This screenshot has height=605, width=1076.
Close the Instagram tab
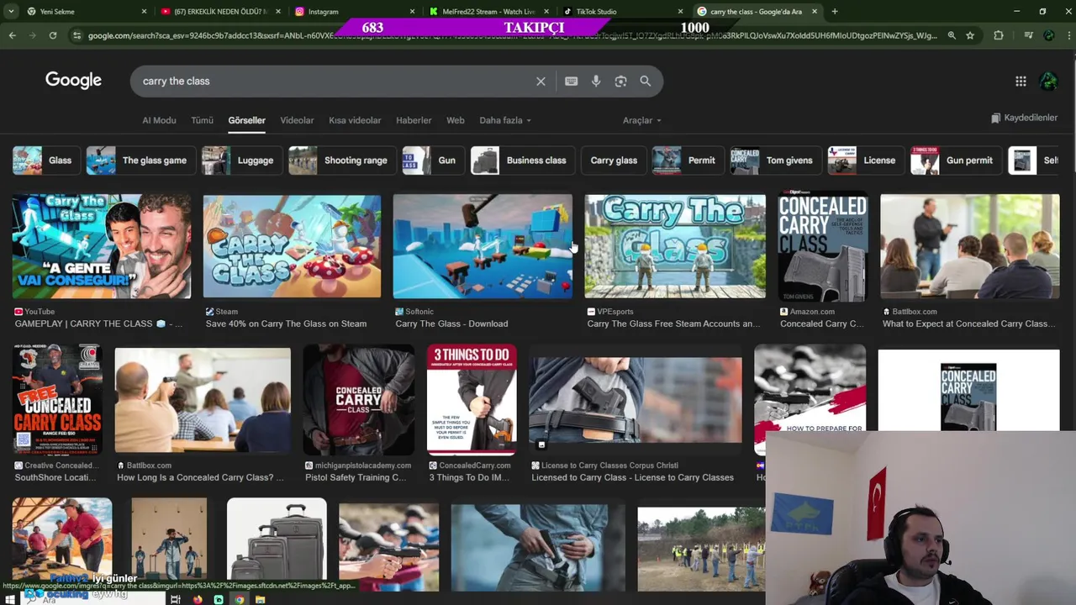412,12
